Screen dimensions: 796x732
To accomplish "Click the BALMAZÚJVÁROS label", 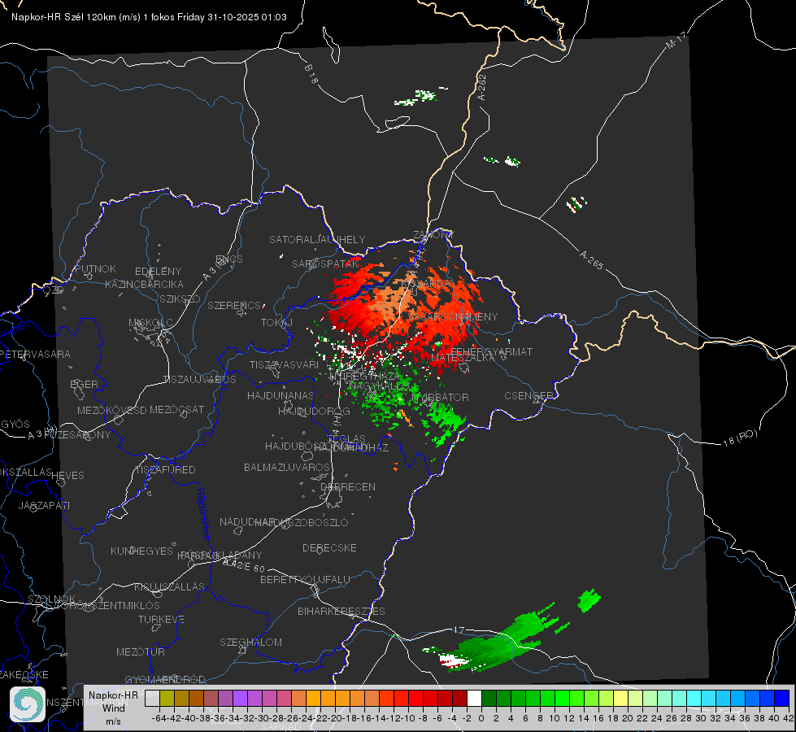I will [287, 467].
